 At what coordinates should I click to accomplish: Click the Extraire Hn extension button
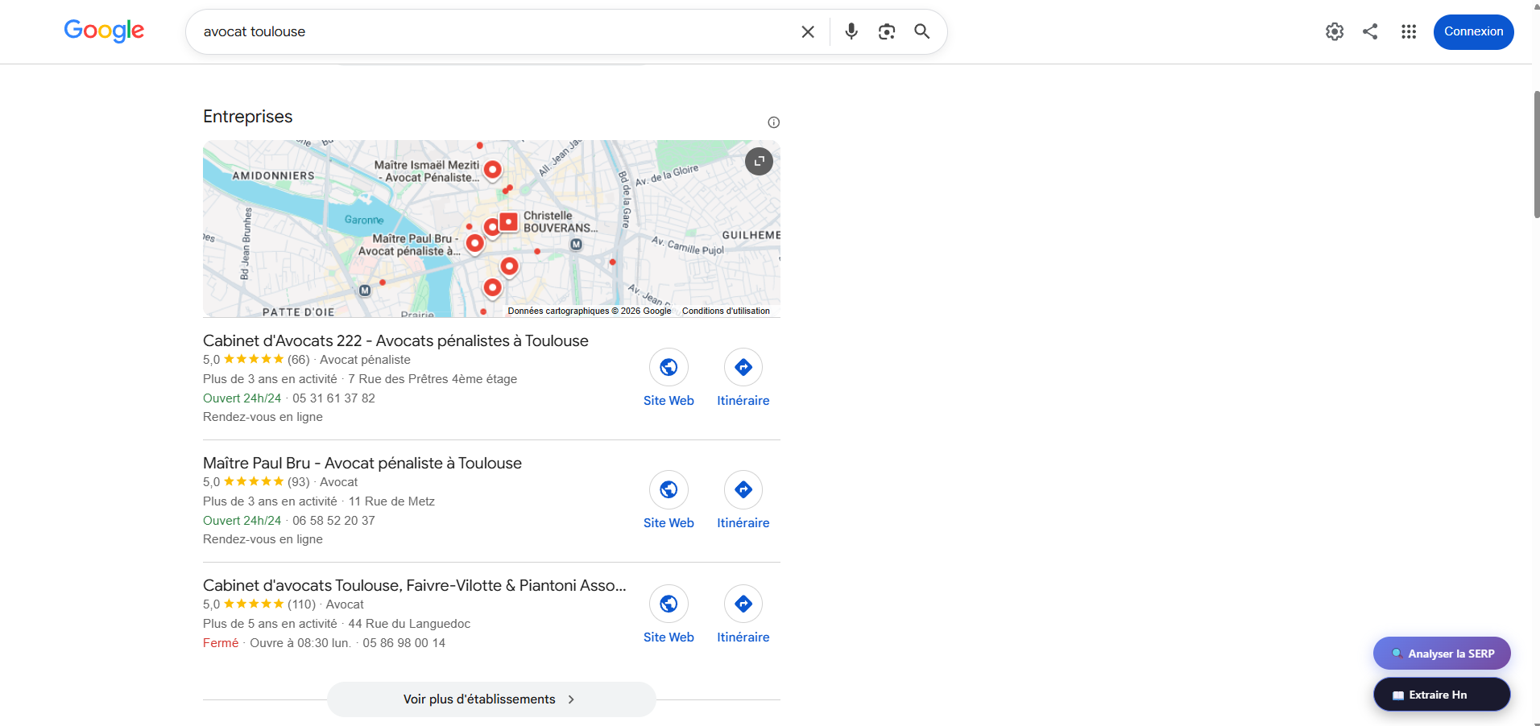(x=1442, y=695)
